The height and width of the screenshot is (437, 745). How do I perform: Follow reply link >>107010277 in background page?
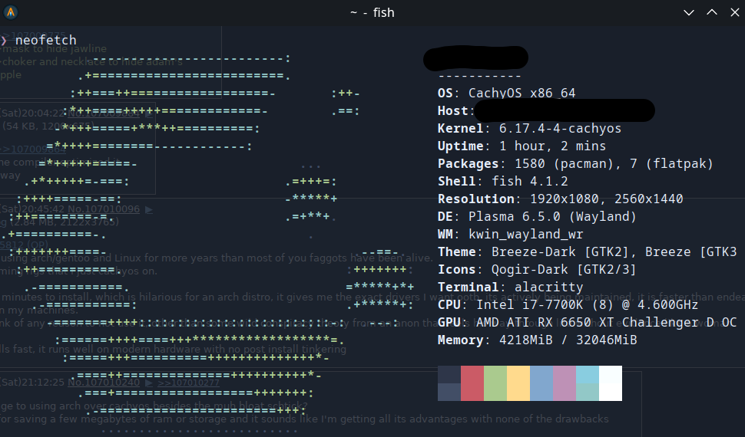click(188, 383)
